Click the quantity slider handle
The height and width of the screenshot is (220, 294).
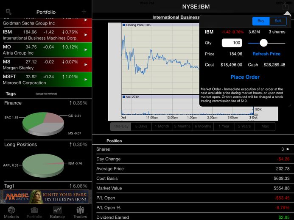(x=263, y=43)
